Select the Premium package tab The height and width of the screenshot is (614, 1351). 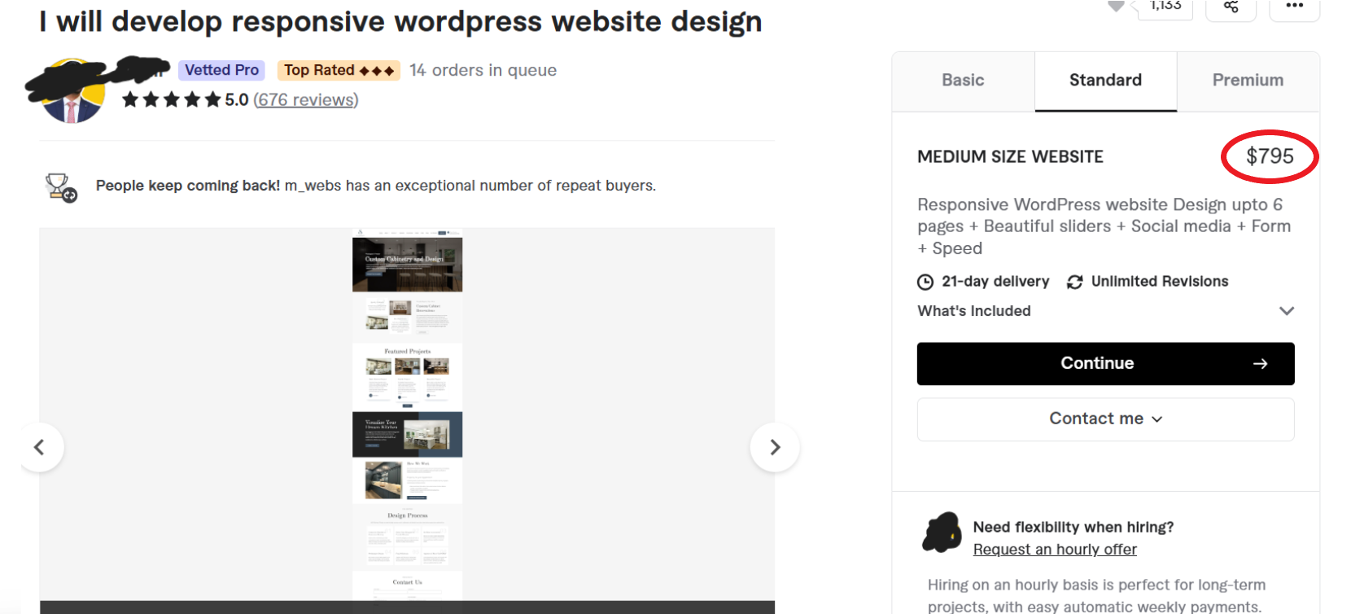[1248, 81]
